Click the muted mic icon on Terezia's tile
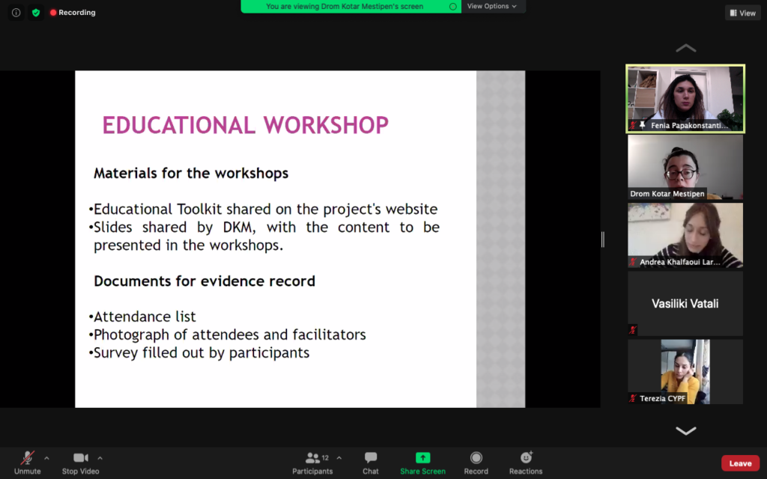Viewport: 767px width, 479px height. [633, 398]
